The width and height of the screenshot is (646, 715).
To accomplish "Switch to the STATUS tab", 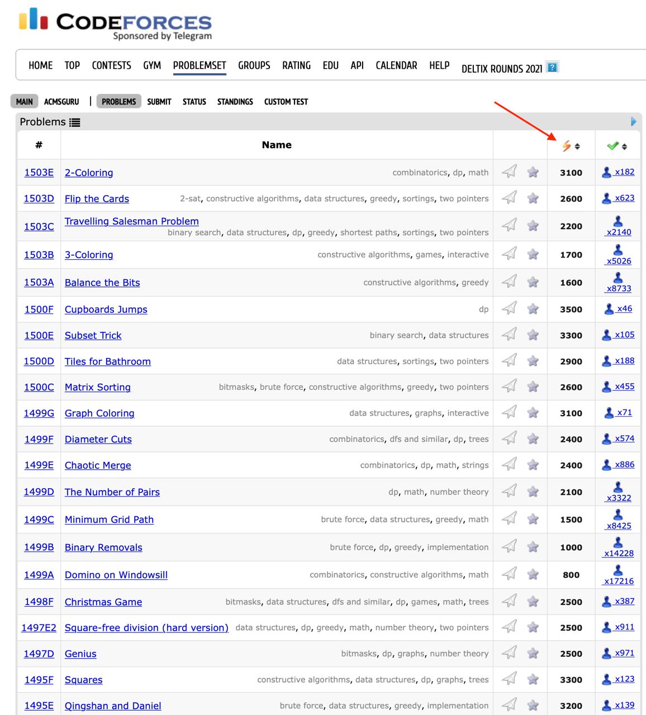I will click(x=194, y=102).
